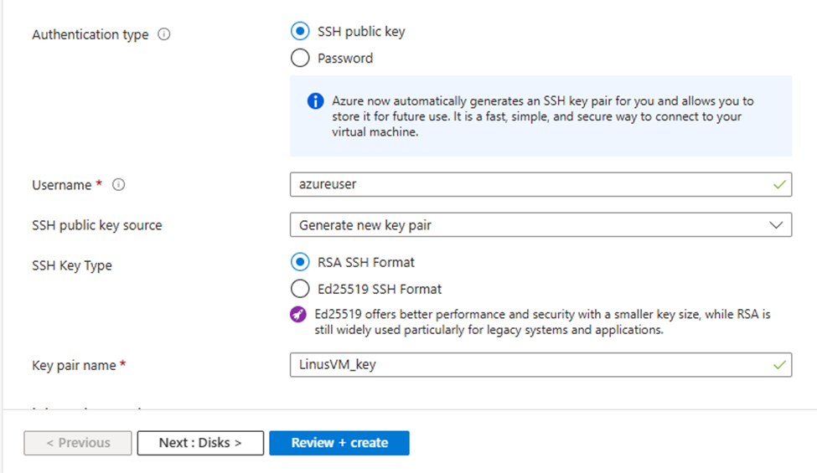
Task: Click into the azureuser username field
Action: [x=528, y=184]
